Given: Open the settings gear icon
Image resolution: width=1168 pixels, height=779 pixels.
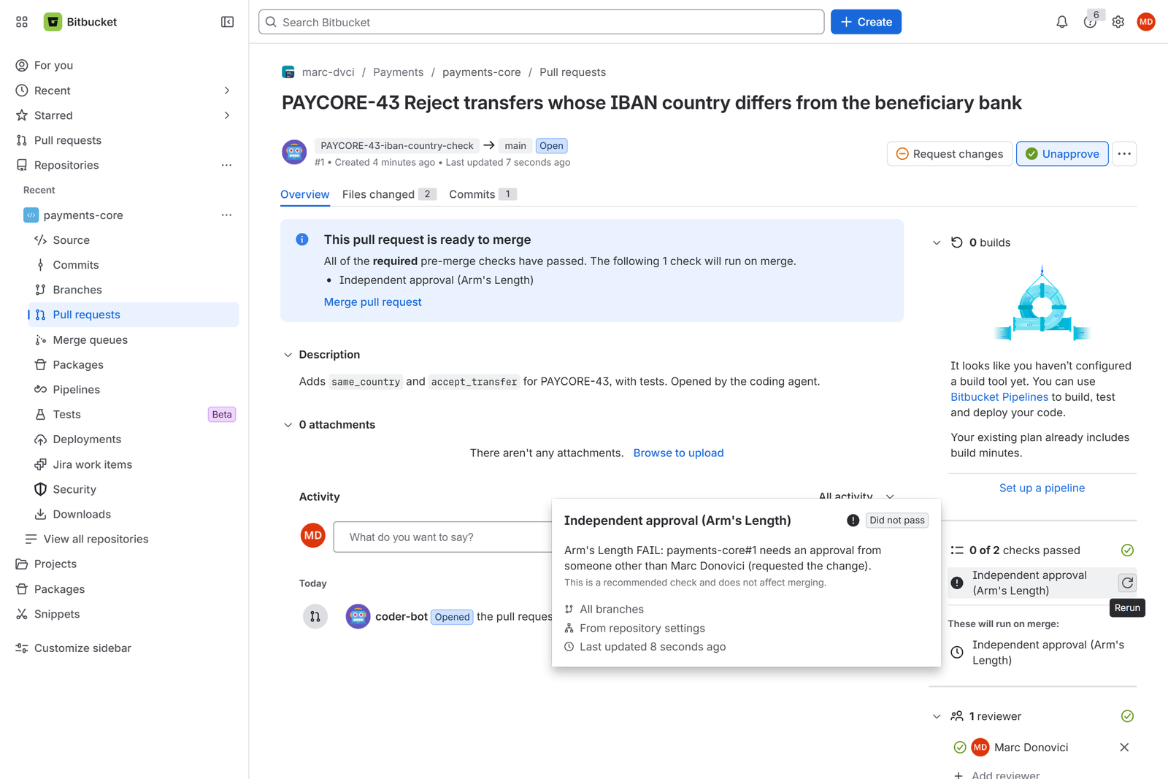Looking at the screenshot, I should coord(1118,22).
